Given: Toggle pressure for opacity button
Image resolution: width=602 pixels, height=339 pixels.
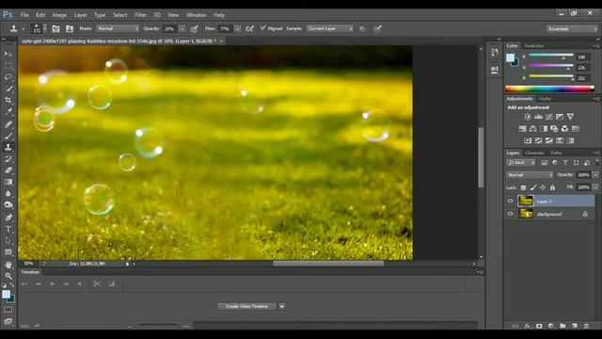Looking at the screenshot, I should point(195,28).
